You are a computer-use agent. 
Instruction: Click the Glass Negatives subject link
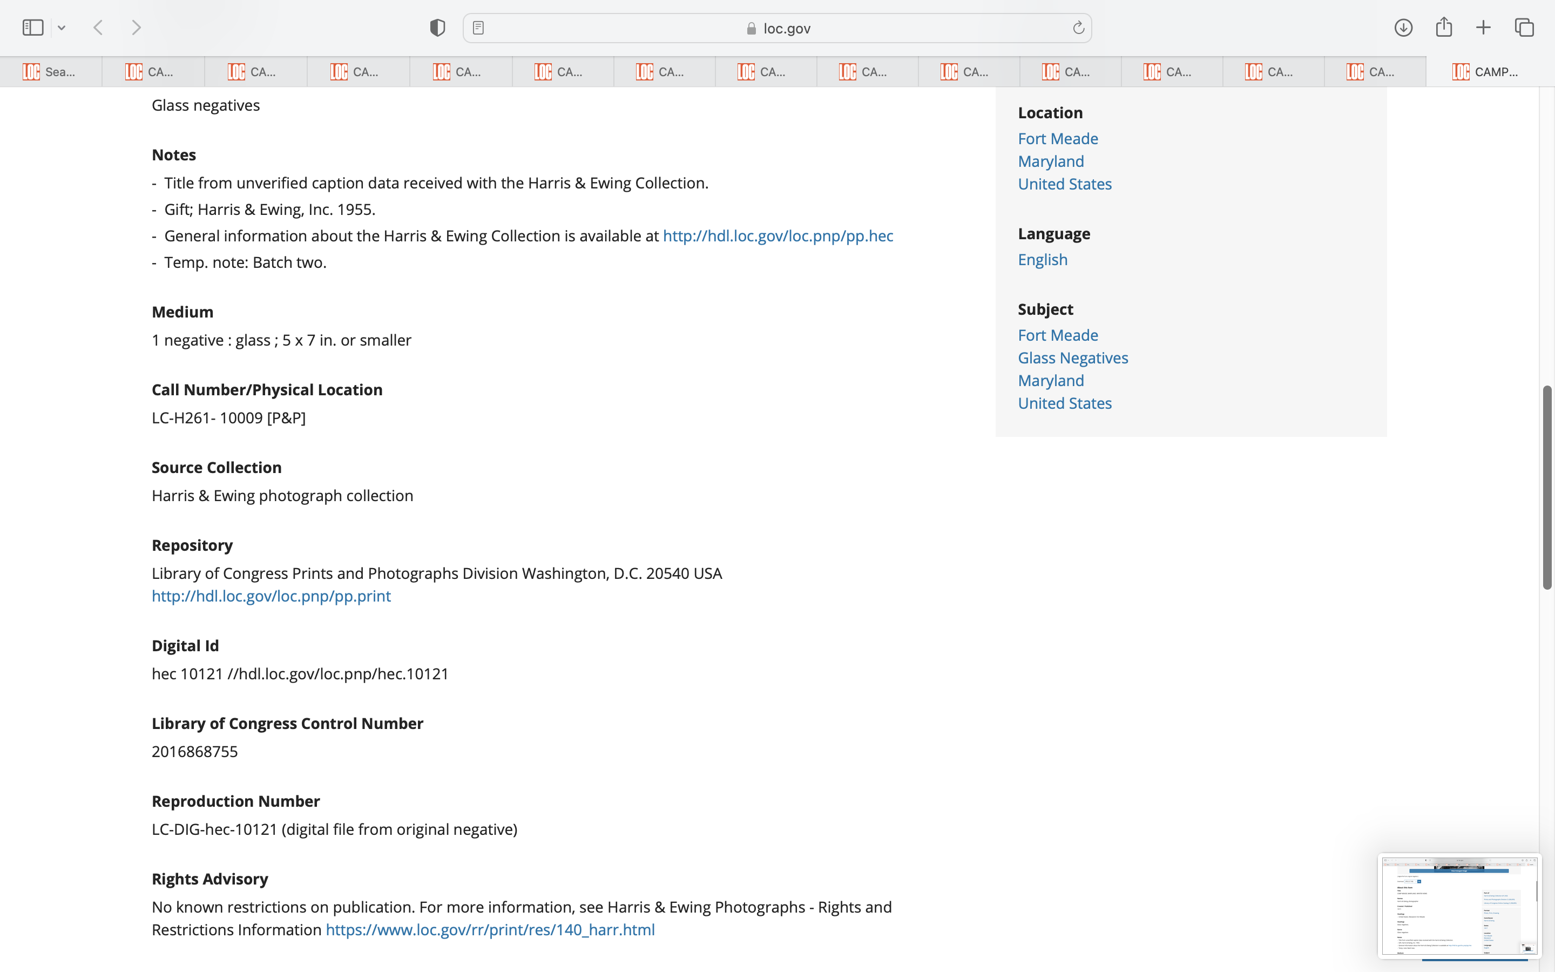[1072, 358]
